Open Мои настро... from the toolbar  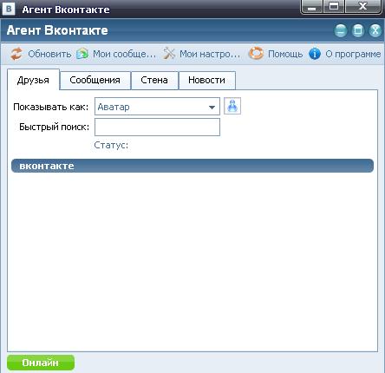coord(210,54)
